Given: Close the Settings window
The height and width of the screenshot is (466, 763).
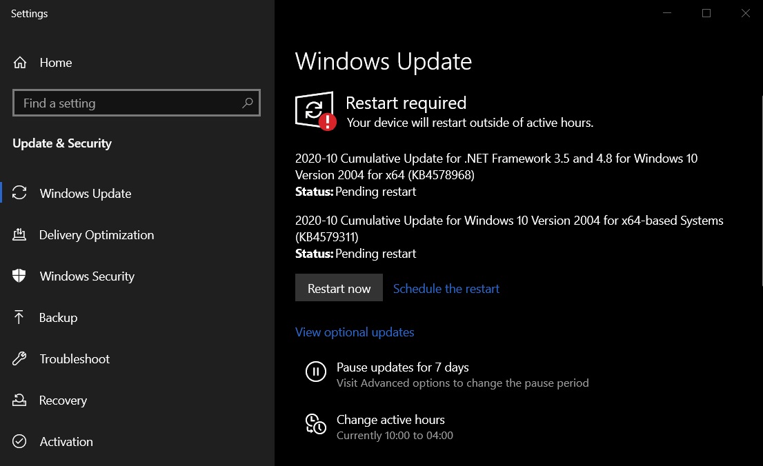Looking at the screenshot, I should pos(745,13).
